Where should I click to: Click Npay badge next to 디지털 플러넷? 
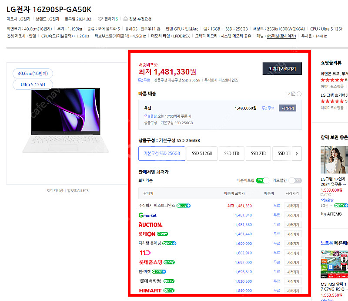169,244
